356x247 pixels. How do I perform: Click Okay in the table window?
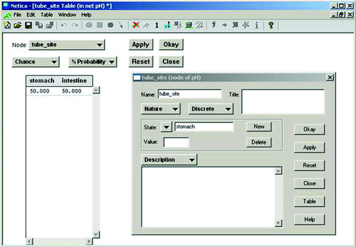(x=171, y=44)
